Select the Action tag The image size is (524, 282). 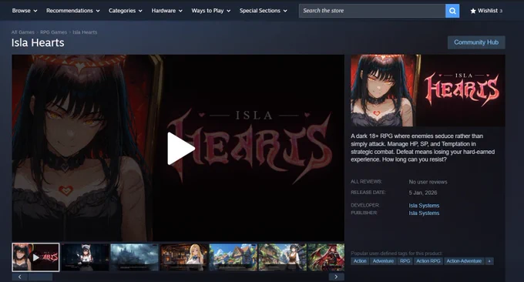click(x=360, y=261)
